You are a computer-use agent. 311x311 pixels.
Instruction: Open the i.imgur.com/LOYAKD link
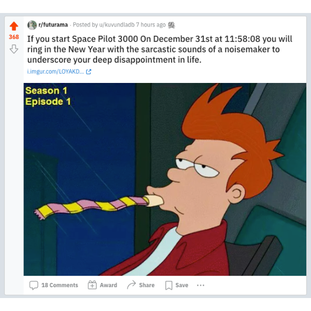55,72
